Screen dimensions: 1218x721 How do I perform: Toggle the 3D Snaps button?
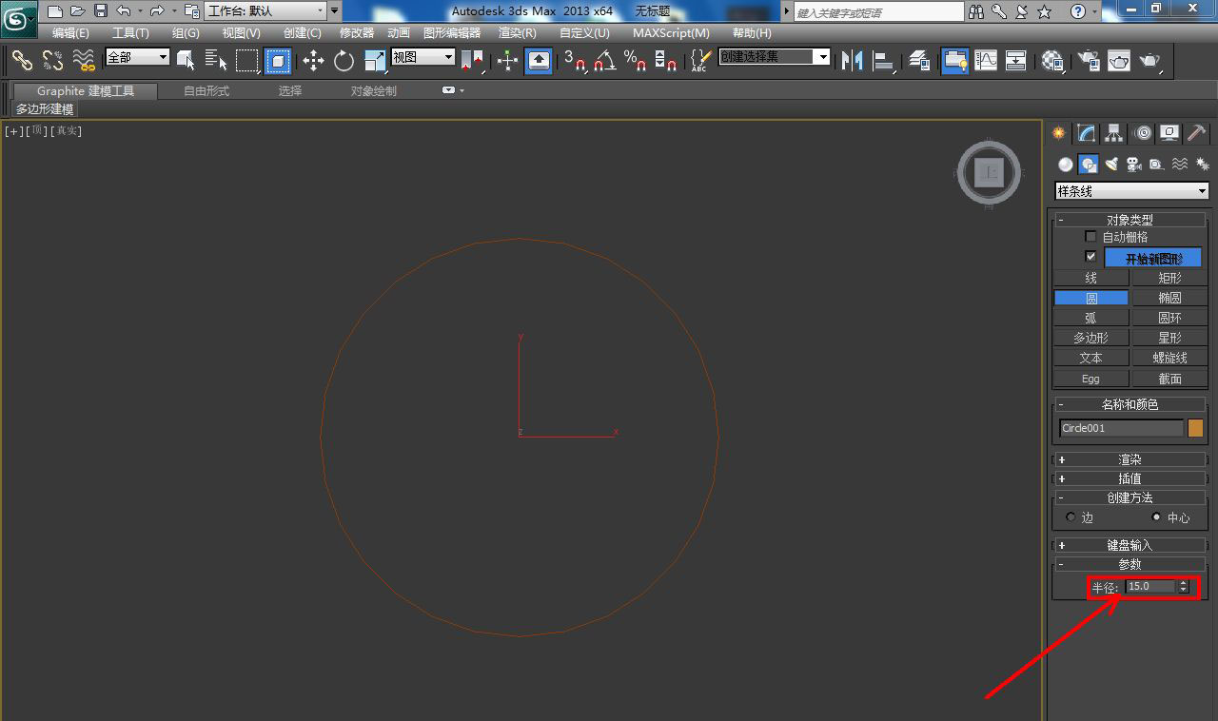[x=575, y=60]
